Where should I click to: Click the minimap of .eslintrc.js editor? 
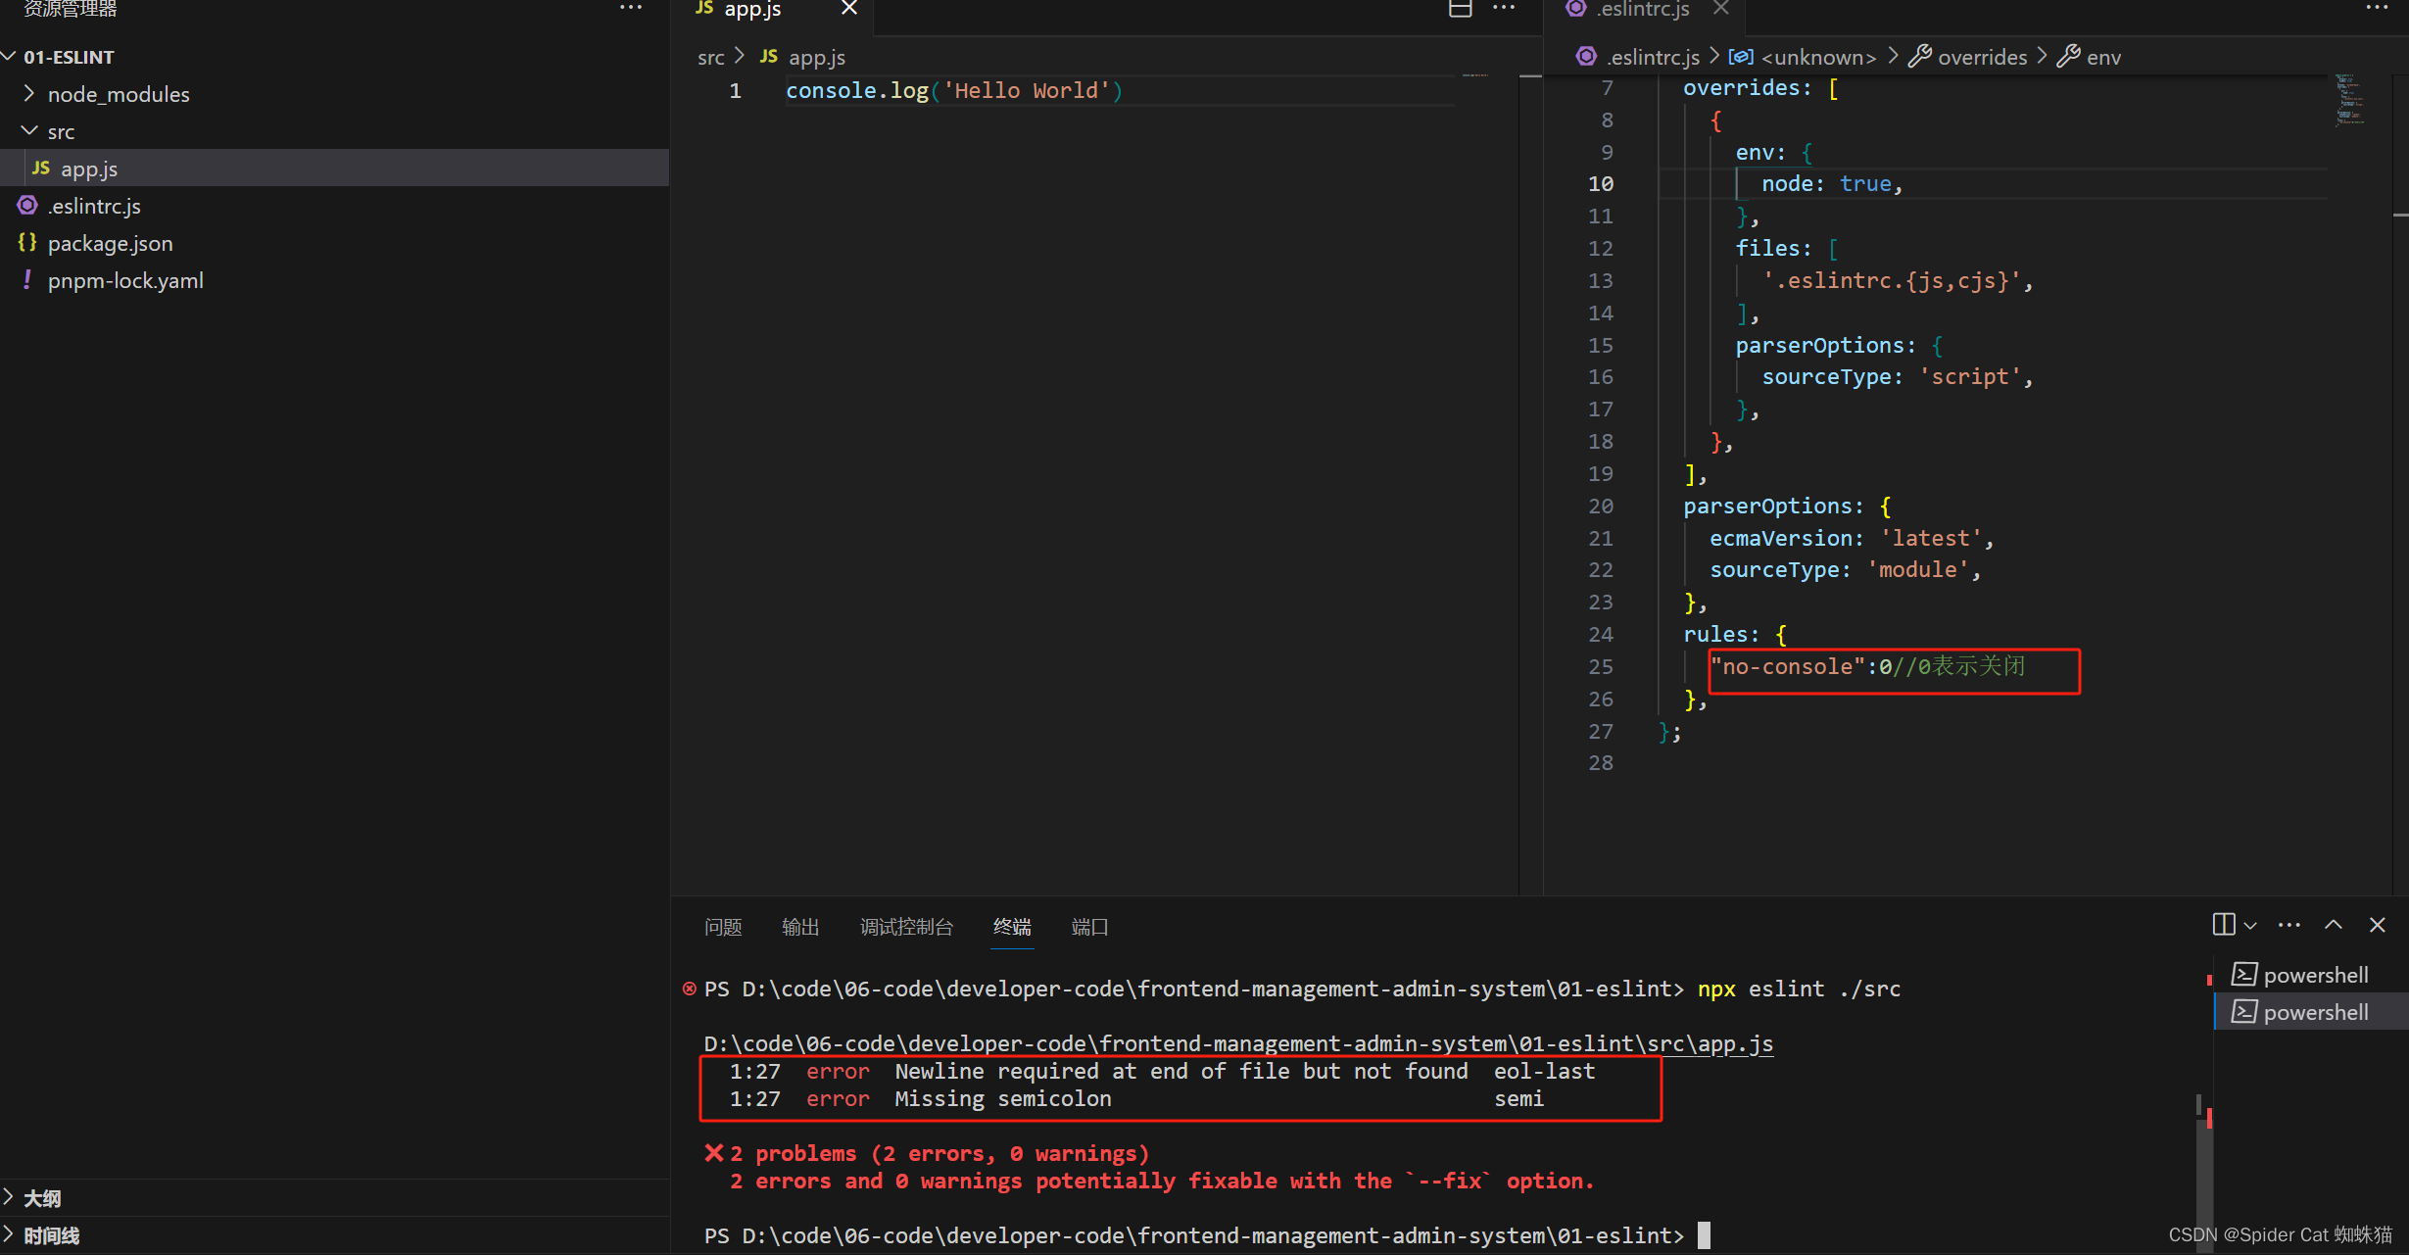point(2350,100)
